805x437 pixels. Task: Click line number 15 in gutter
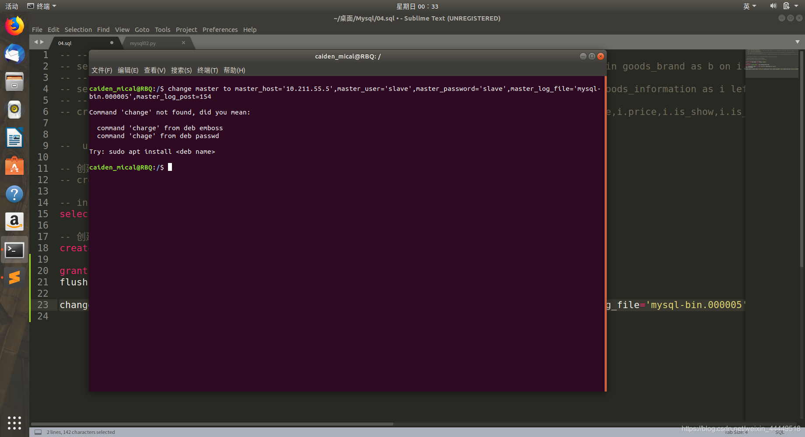tap(42, 214)
